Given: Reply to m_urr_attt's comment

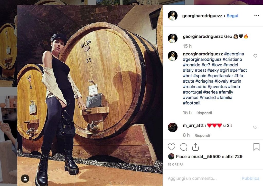Looking at the screenshot, I should (202, 135).
